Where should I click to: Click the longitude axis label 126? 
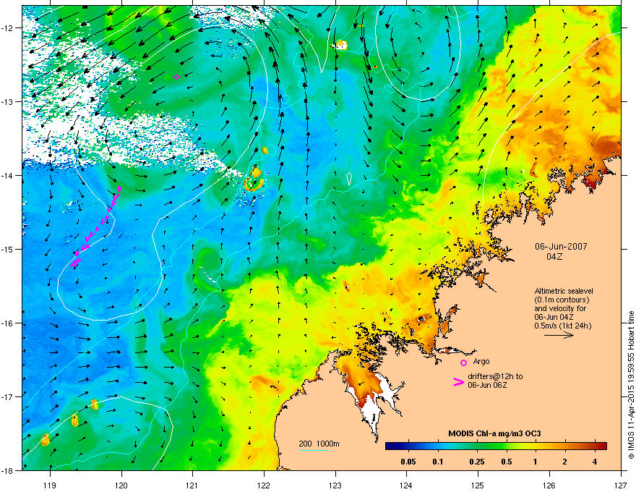(x=549, y=485)
